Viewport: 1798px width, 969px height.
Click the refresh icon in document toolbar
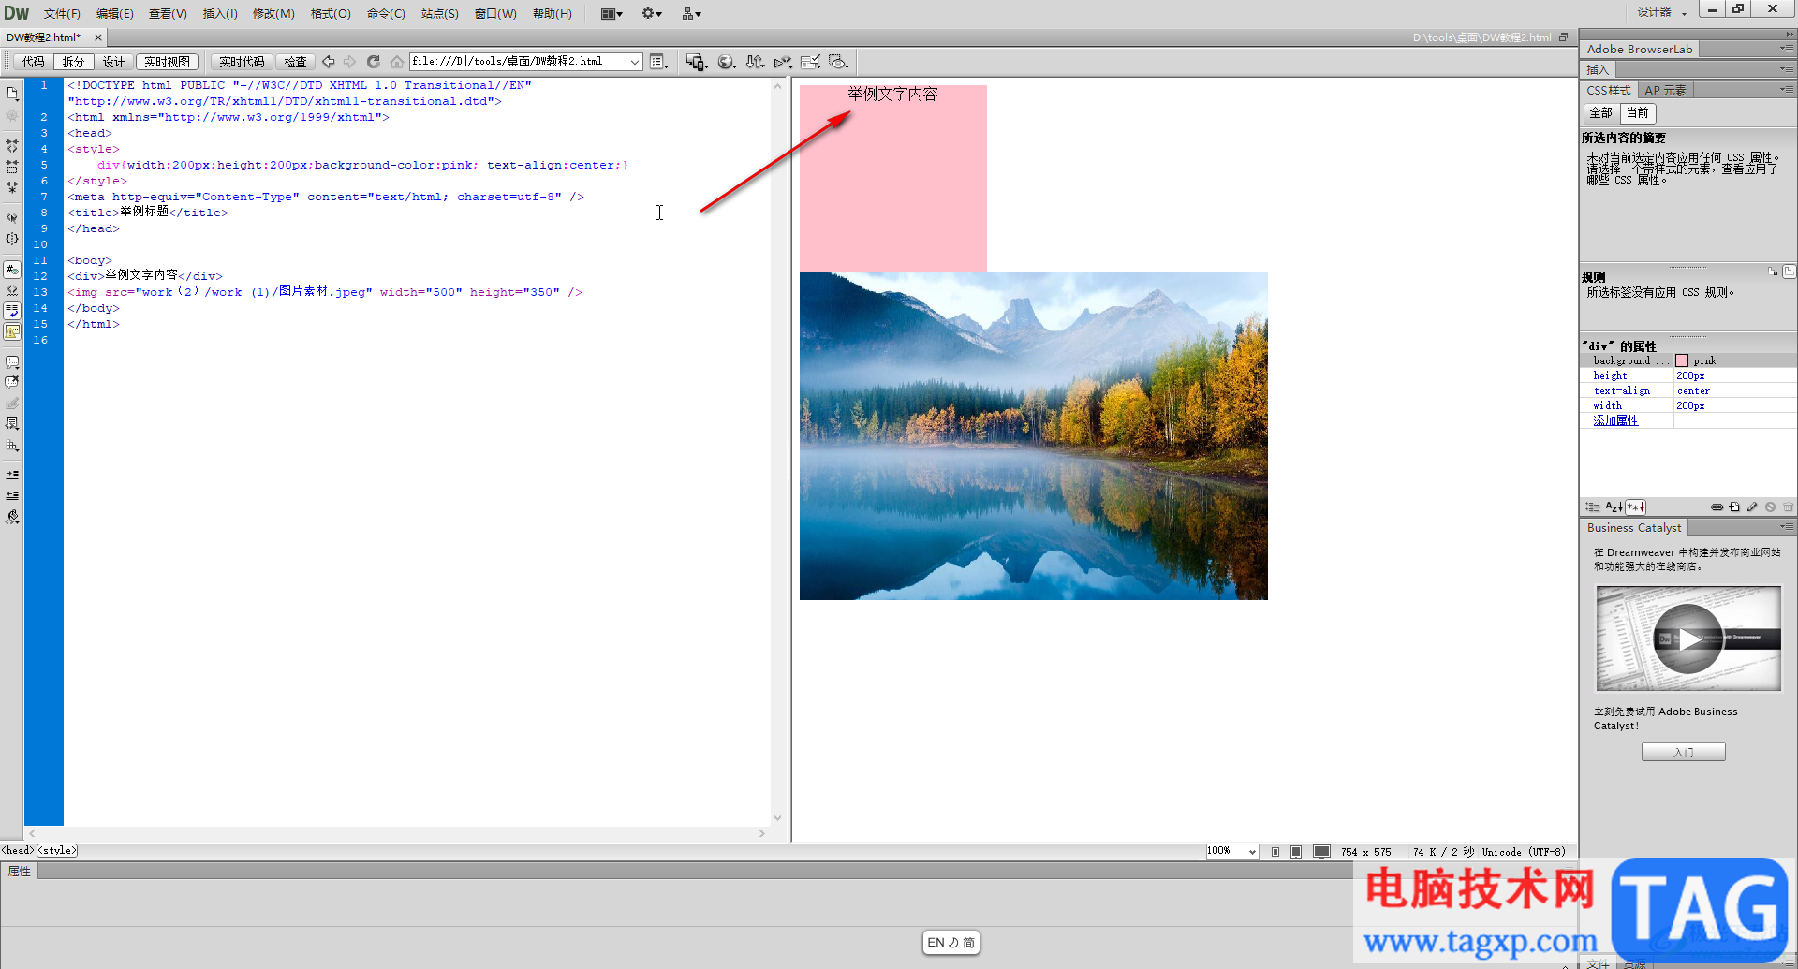point(373,62)
